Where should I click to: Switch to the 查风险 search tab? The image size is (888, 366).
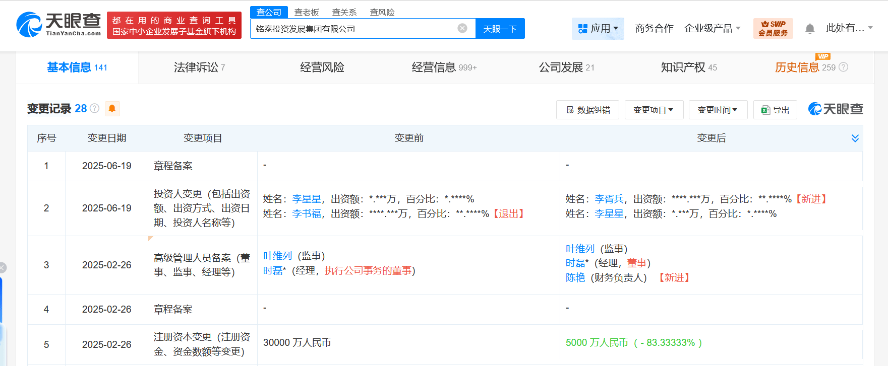click(382, 12)
